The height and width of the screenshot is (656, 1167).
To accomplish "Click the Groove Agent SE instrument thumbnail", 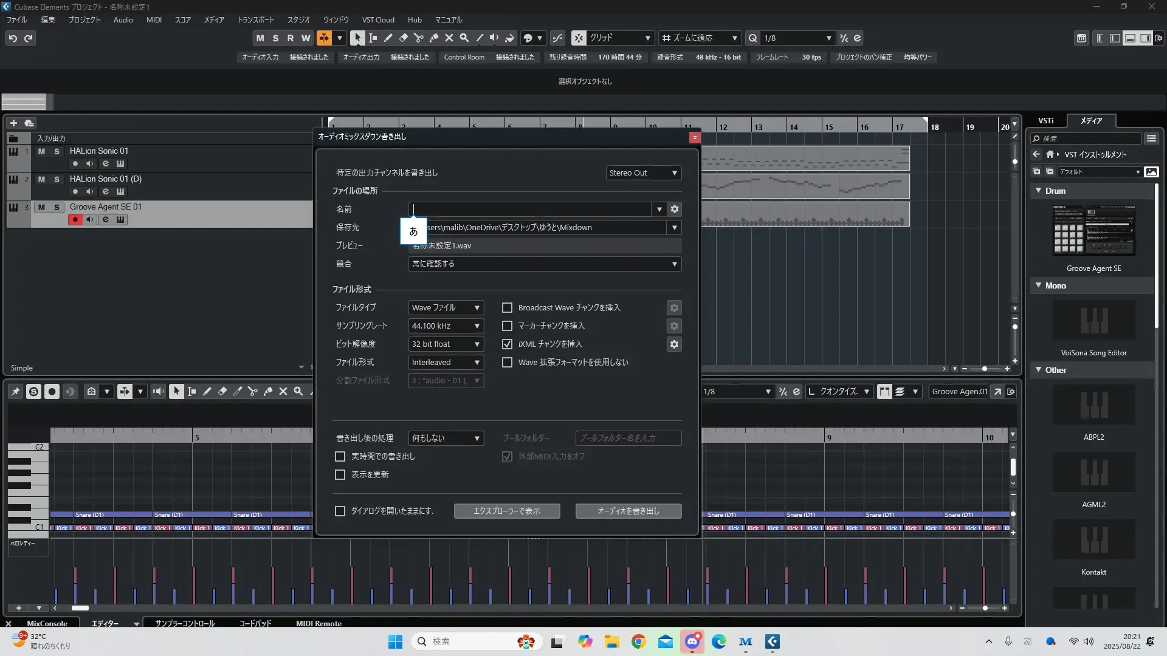I will pos(1093,231).
